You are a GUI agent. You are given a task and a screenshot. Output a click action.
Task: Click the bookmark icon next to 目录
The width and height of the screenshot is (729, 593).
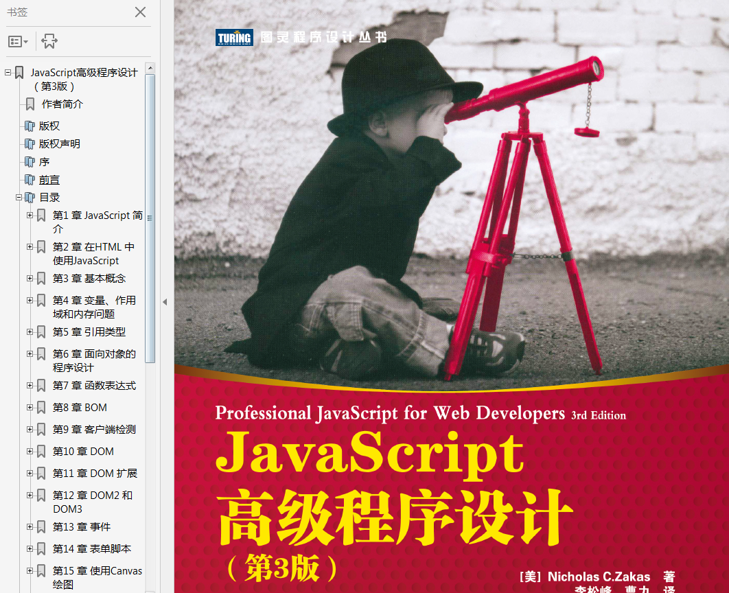point(30,198)
